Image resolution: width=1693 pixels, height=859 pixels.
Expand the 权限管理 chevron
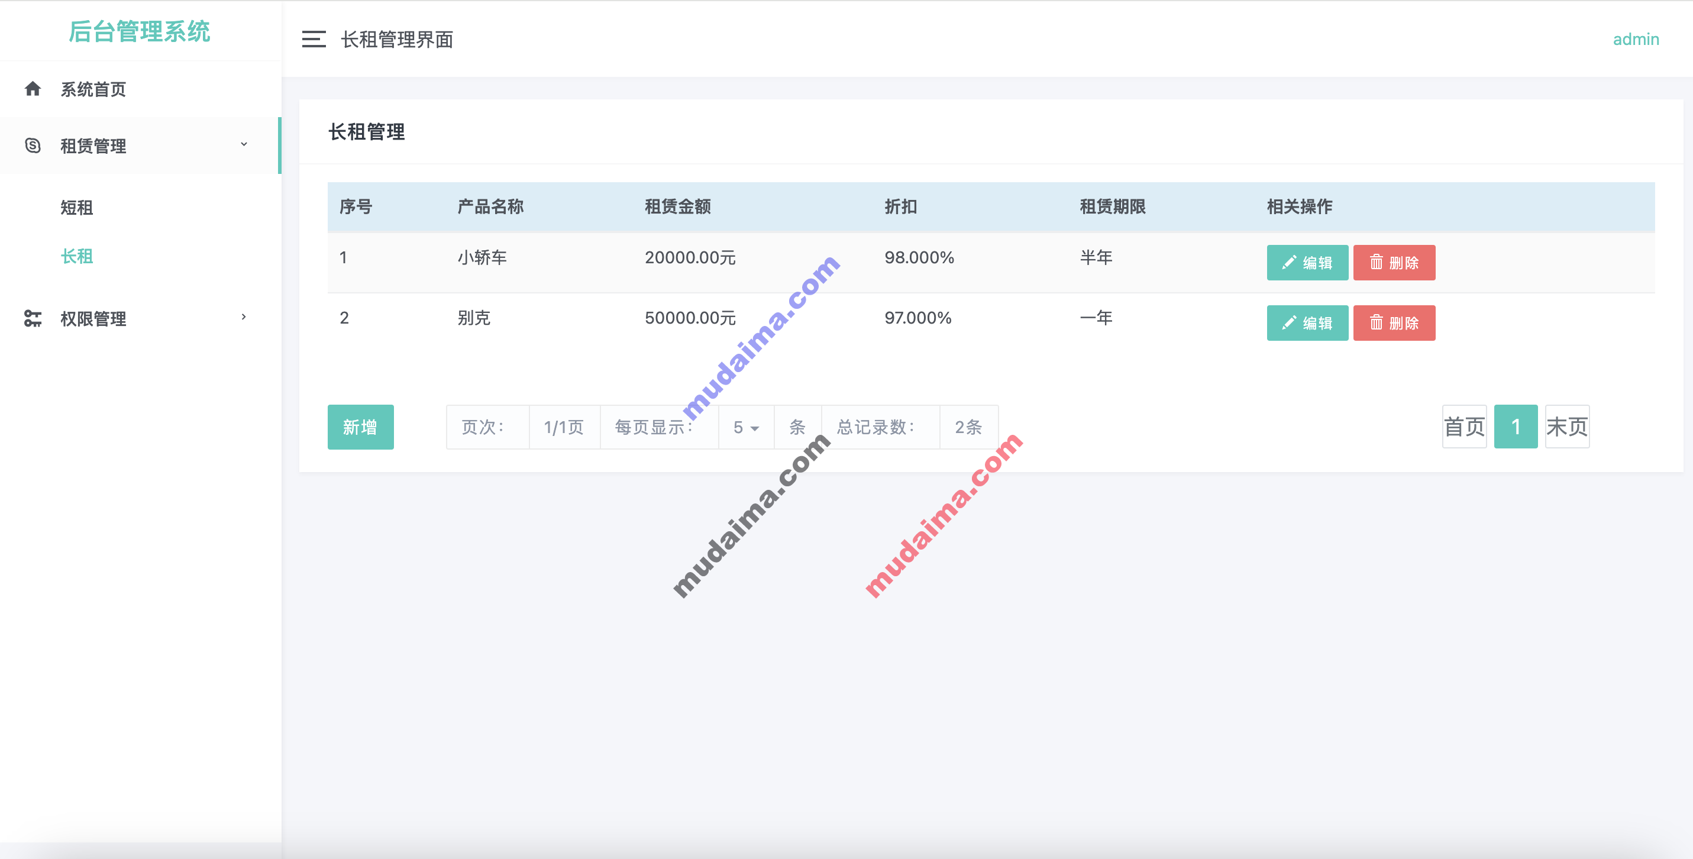tap(244, 317)
